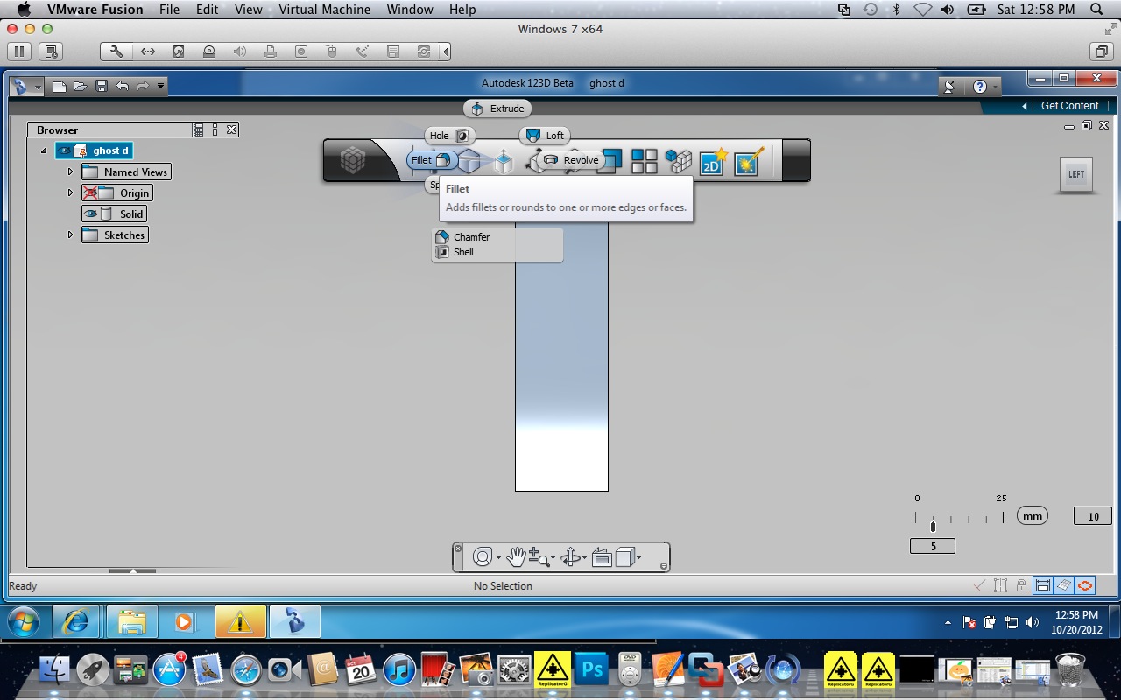The image size is (1121, 700).
Task: Open the 123D application menu
Action: [26, 87]
